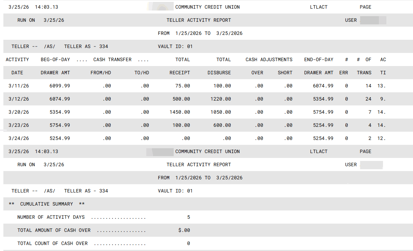
Task: Click the TOTAL COUNT OF CASH OVER label
Action: click(53, 243)
